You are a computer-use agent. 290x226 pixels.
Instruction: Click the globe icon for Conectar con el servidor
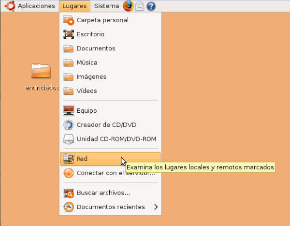click(69, 173)
